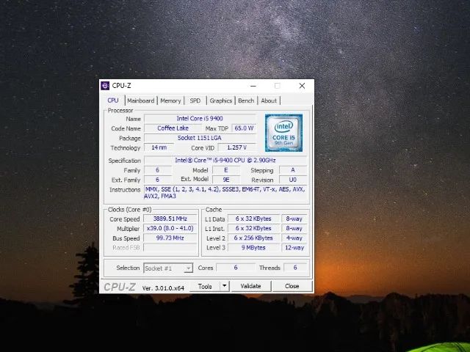Click the Model E value field
470x352 pixels.
click(226, 170)
